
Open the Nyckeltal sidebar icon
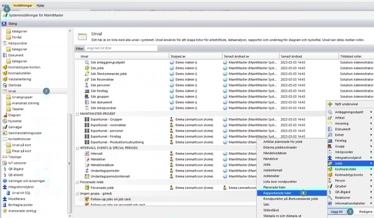tap(4, 121)
